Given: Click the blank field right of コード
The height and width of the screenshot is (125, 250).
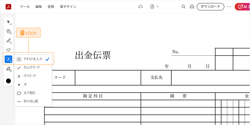Looking at the screenshot, I should (108, 78).
